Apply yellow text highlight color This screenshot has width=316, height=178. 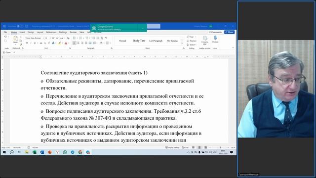[x=59, y=43]
